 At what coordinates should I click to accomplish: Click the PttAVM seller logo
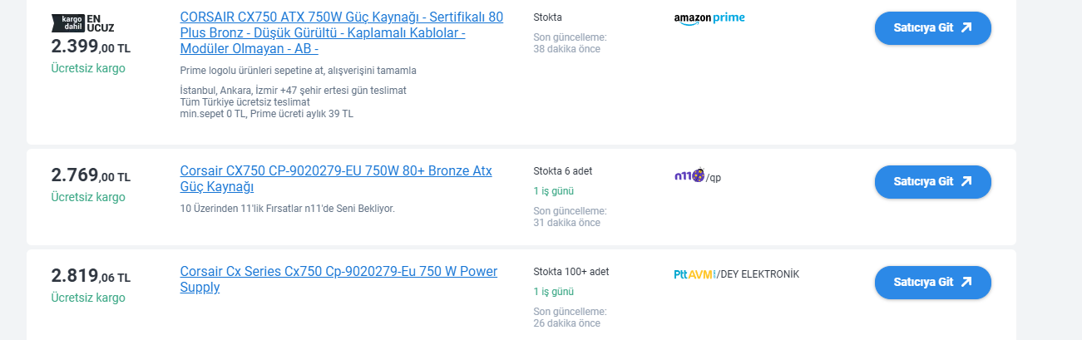tap(694, 274)
